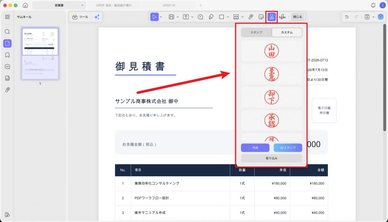
Task: Click the vertical document scrollbar
Action: click(385, 78)
